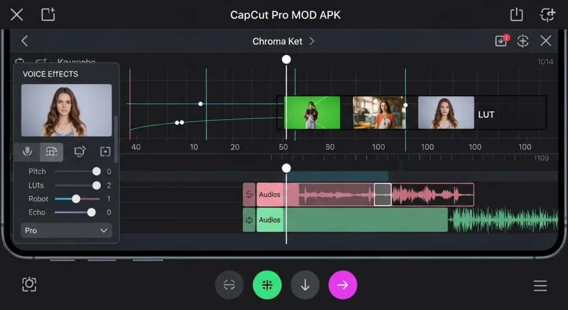This screenshot has height=310, width=568.
Task: Click the playhead handle above audio tracks
Action: 286,168
